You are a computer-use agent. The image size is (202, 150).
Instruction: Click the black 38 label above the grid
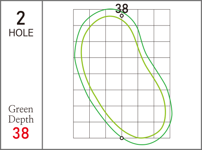(122, 8)
